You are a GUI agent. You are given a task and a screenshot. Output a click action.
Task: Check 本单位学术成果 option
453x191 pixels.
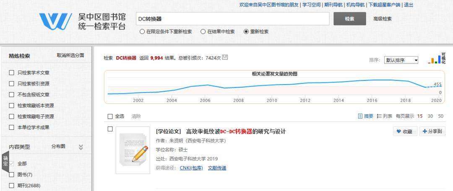pyautogui.click(x=12, y=127)
